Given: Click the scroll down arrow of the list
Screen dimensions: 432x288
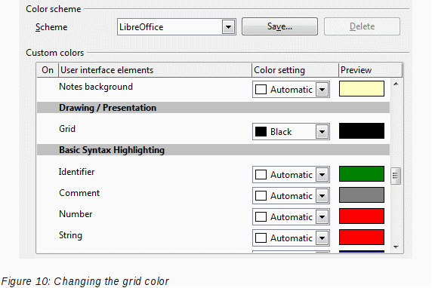Looking at the screenshot, I should (x=396, y=247).
